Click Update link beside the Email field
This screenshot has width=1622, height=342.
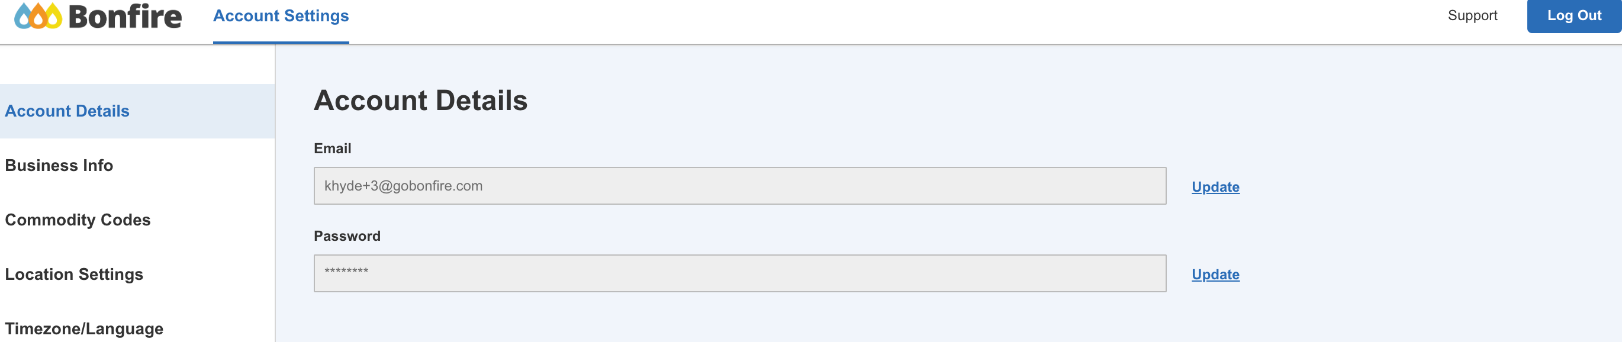click(x=1215, y=187)
